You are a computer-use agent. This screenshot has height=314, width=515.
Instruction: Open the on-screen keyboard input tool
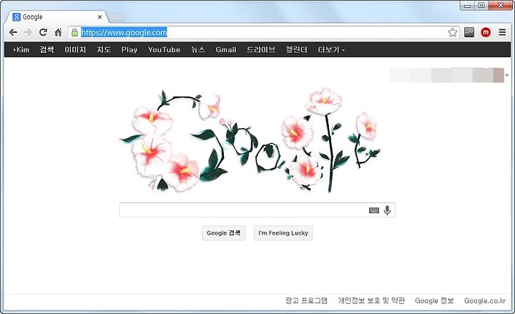374,210
